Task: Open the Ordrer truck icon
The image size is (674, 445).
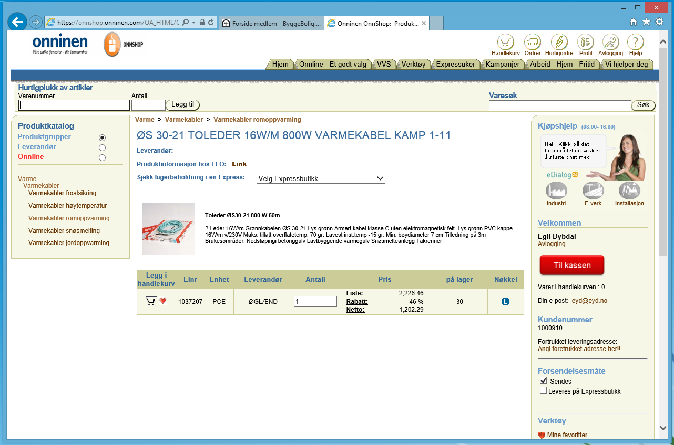Action: [533, 42]
